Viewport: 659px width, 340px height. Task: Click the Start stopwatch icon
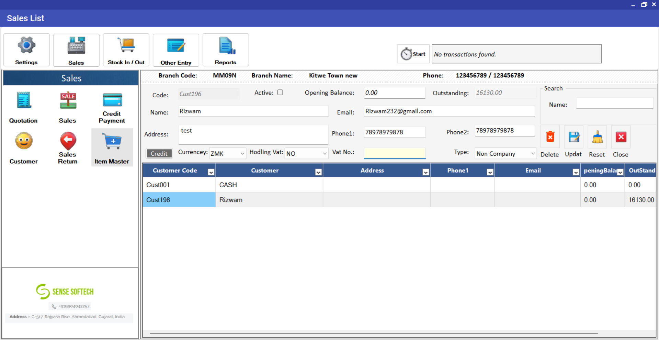406,54
